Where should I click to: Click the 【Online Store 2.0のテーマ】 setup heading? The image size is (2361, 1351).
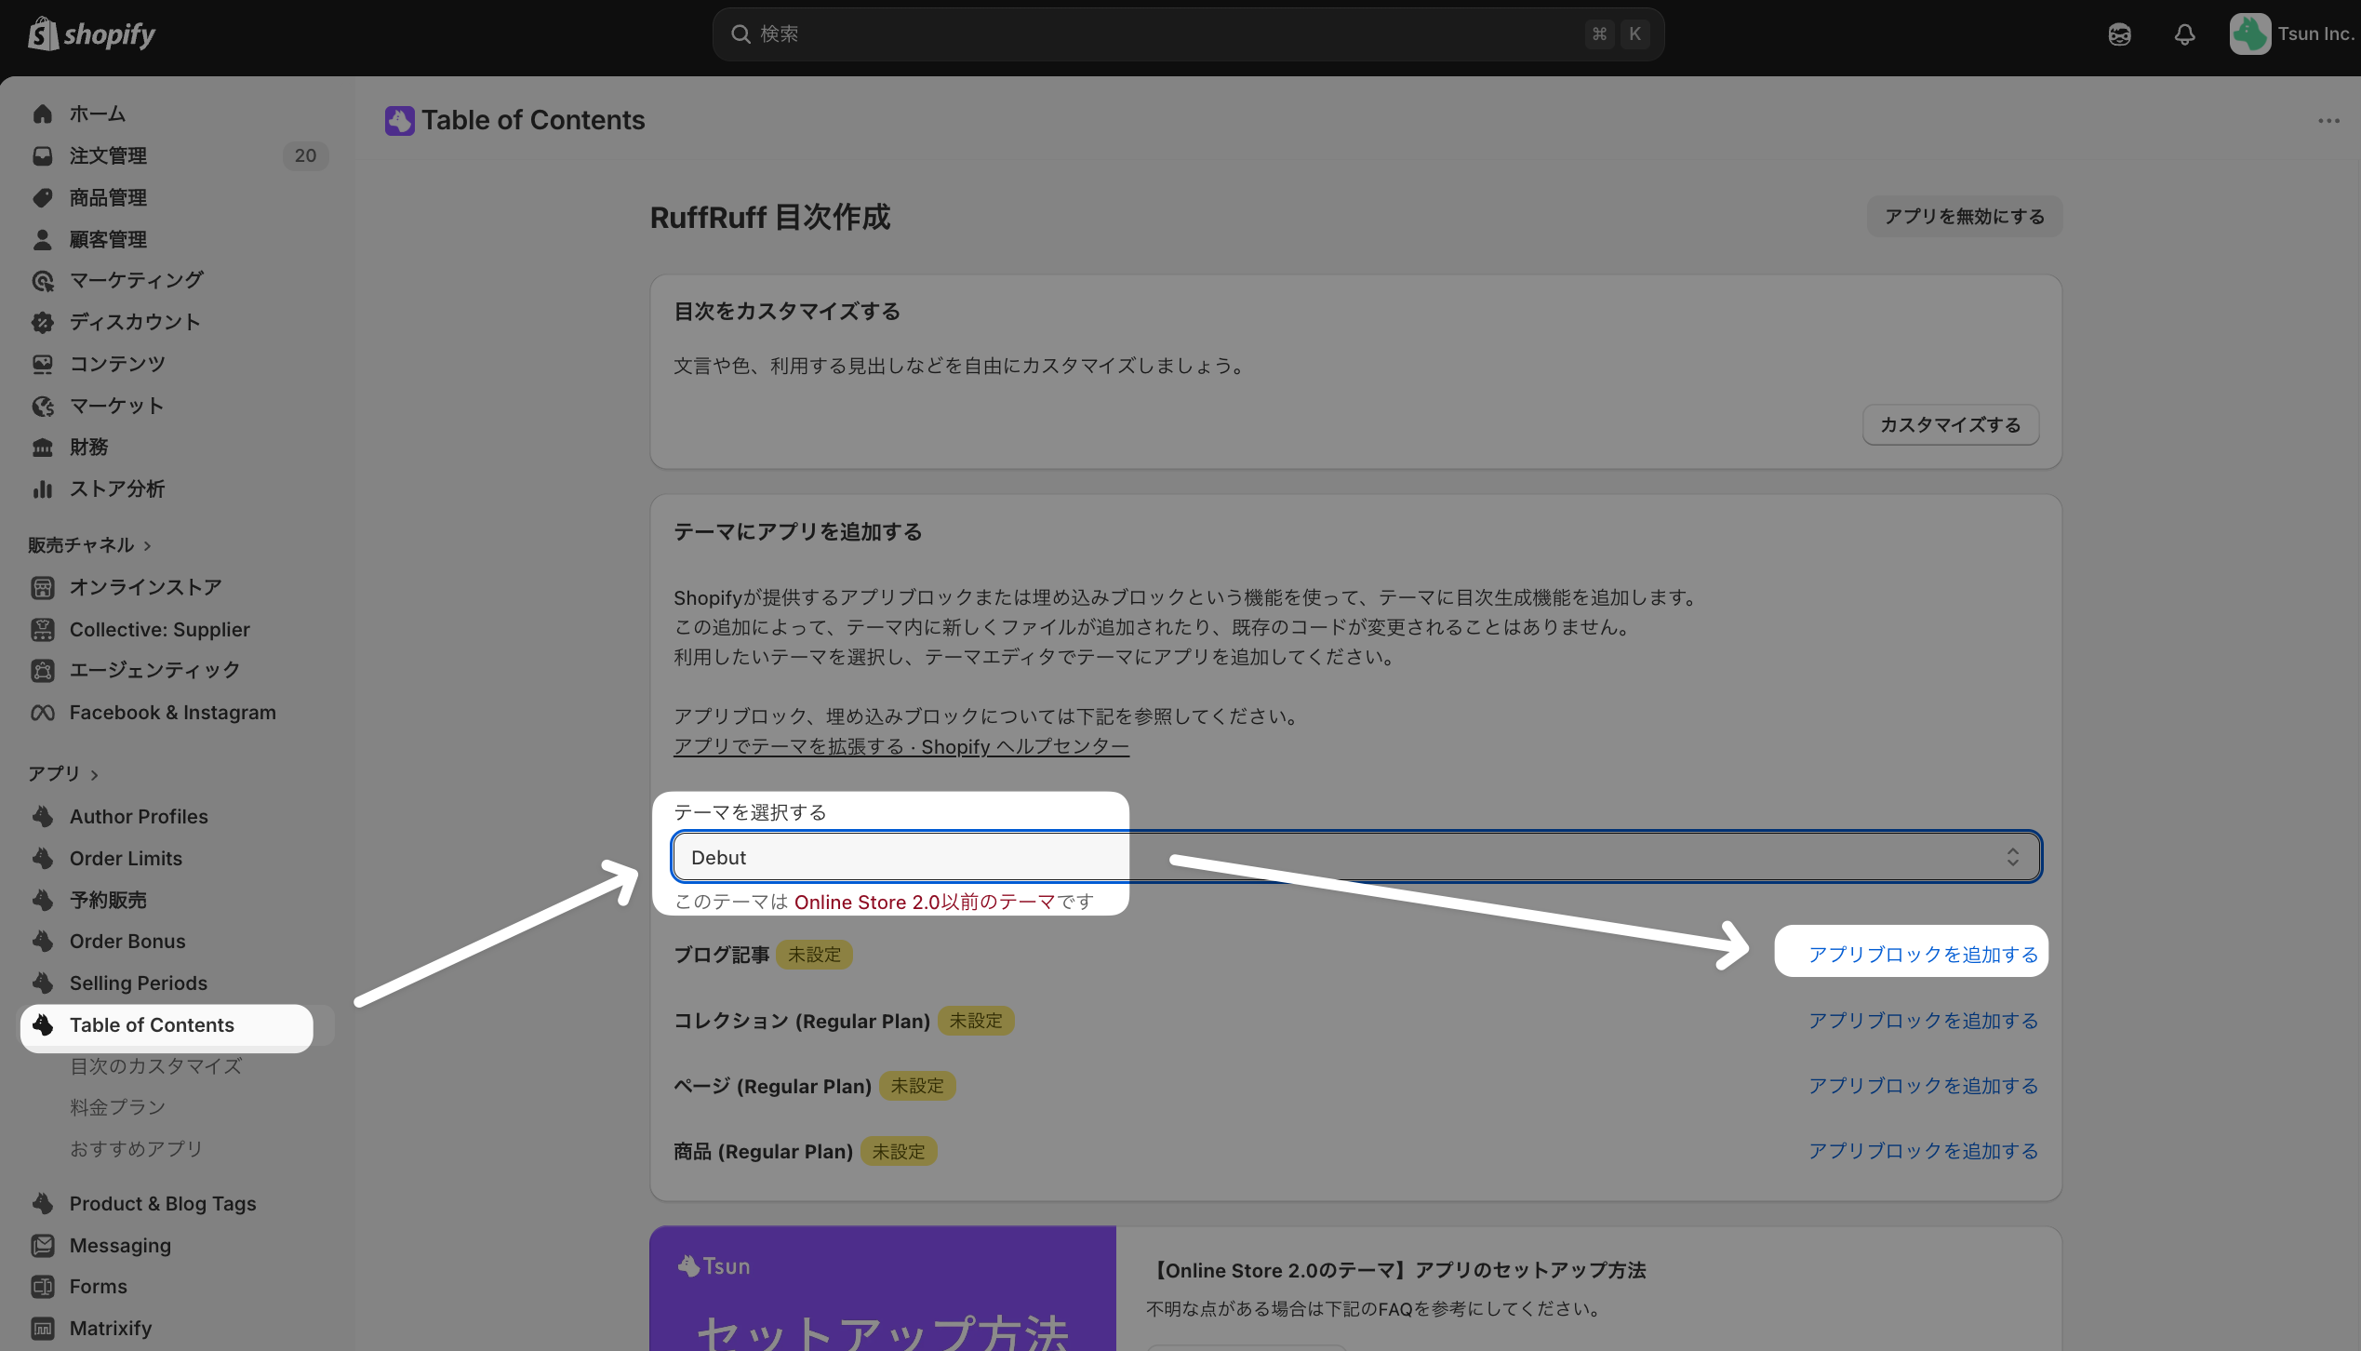pyautogui.click(x=1396, y=1271)
